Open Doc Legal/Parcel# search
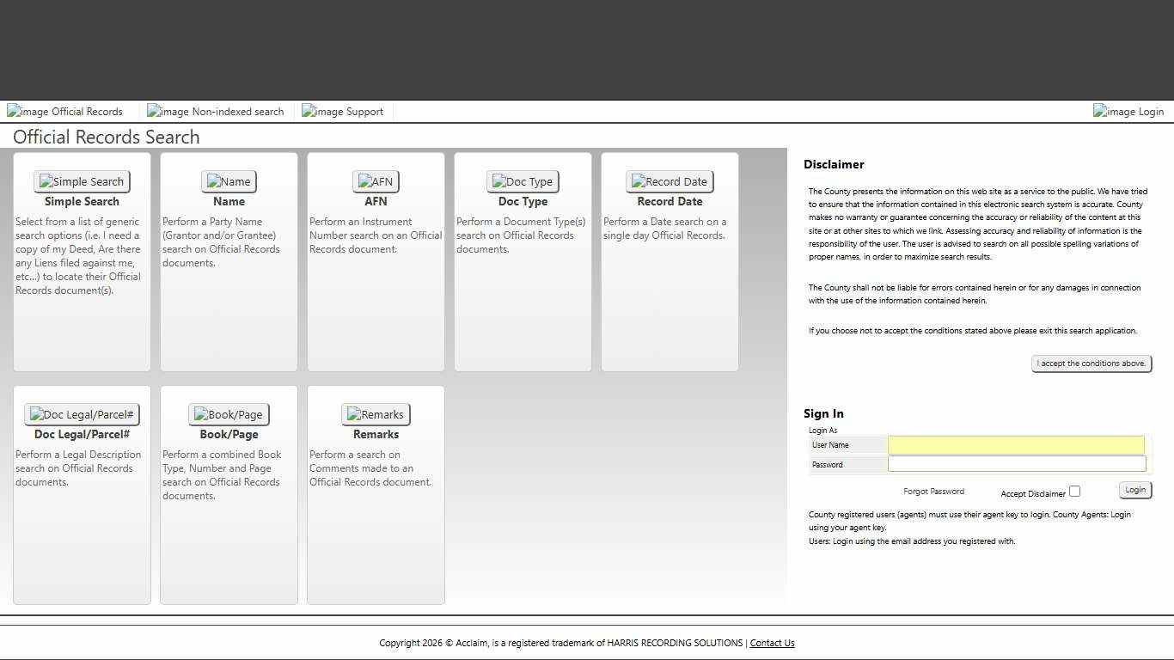This screenshot has width=1174, height=660. 82,414
